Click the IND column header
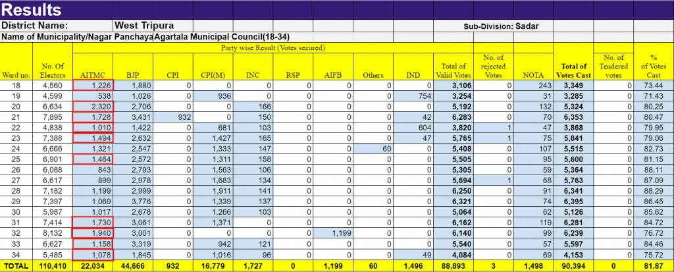 coord(413,67)
